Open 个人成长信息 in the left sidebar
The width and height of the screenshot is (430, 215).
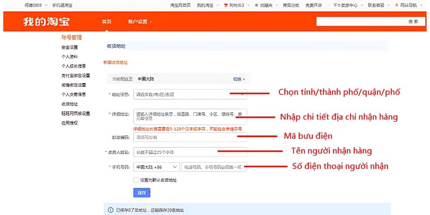pos(74,66)
